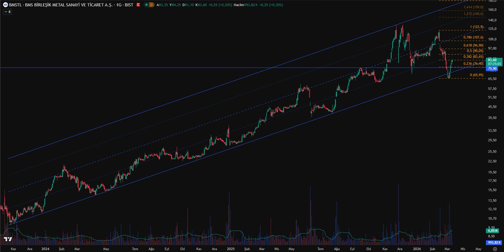Click the Nis label after Mar 2026
The height and width of the screenshot is (252, 504).
463,248
